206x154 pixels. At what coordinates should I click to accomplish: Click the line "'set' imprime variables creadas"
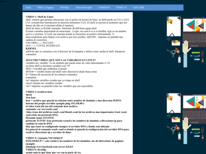(53, 80)
